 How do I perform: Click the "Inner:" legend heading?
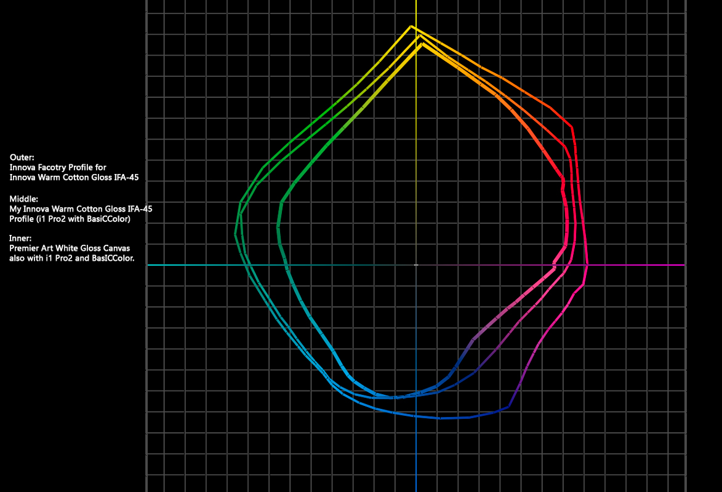point(22,238)
